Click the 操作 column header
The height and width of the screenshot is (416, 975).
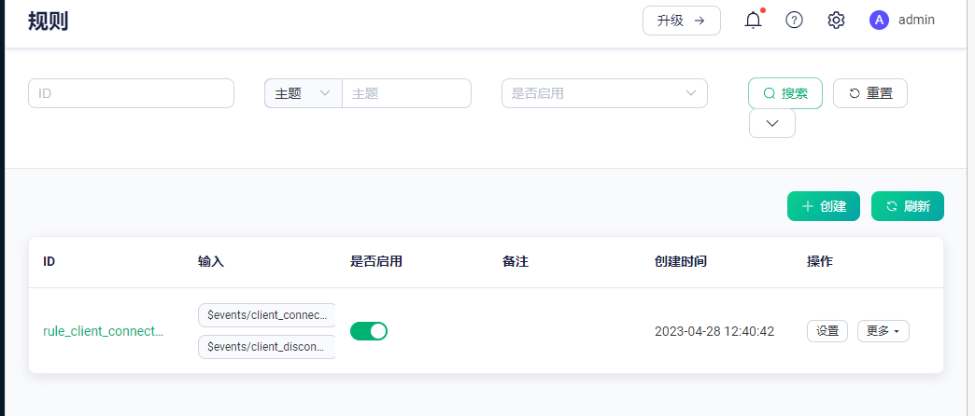820,261
